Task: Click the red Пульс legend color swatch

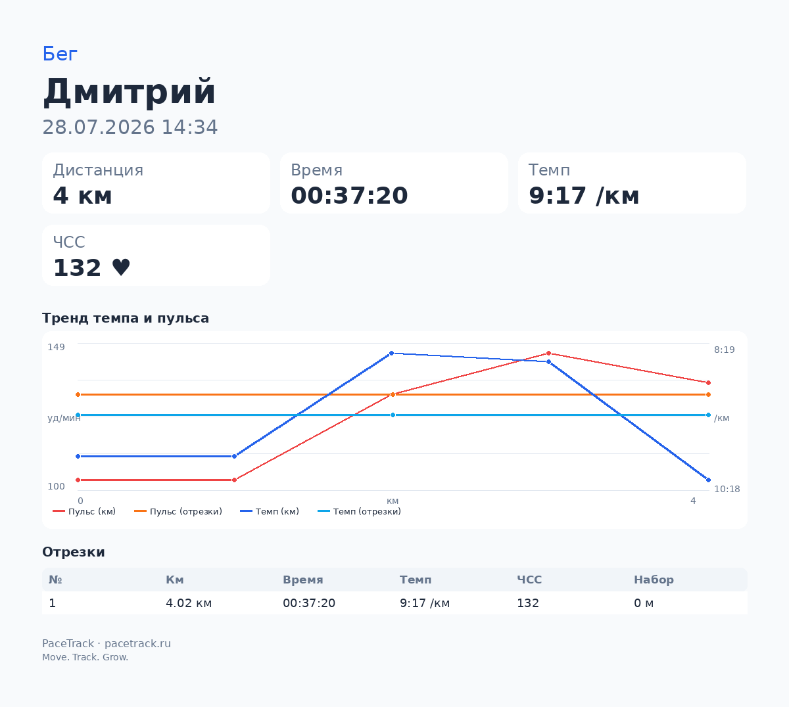Action: pos(59,511)
